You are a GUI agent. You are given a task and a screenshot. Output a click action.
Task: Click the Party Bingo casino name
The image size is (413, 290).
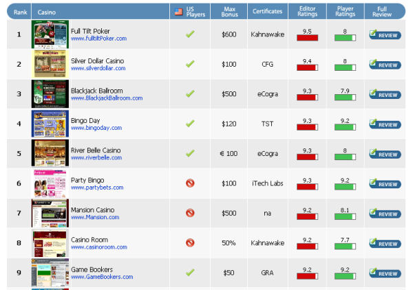coord(87,180)
